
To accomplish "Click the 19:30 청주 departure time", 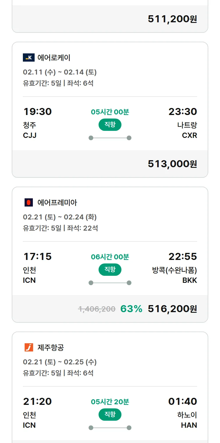I will coord(38,112).
